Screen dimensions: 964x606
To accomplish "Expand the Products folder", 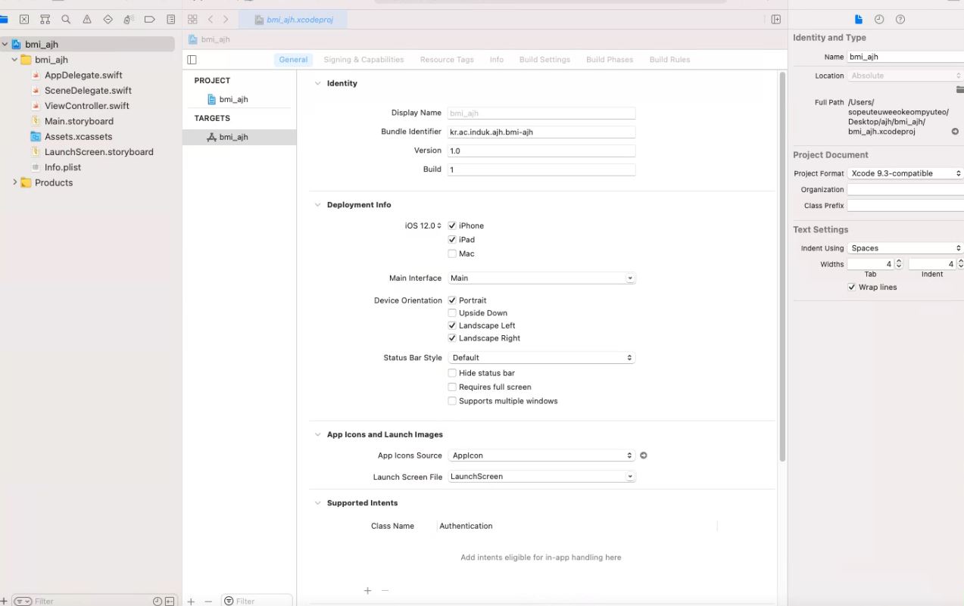I will tap(14, 182).
